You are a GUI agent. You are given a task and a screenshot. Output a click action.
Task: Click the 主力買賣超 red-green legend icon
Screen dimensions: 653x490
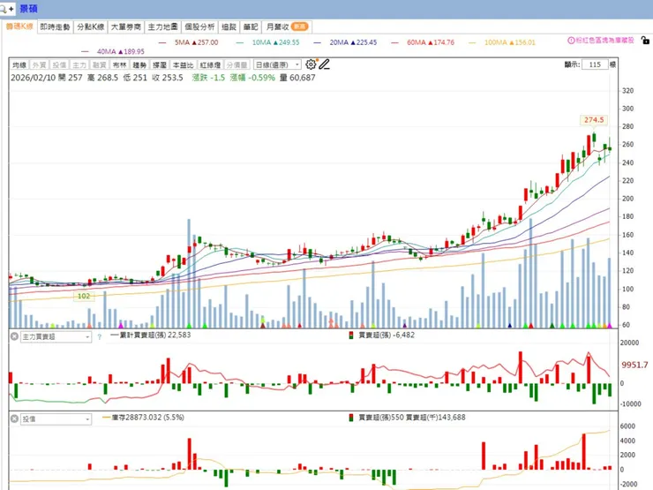point(351,335)
